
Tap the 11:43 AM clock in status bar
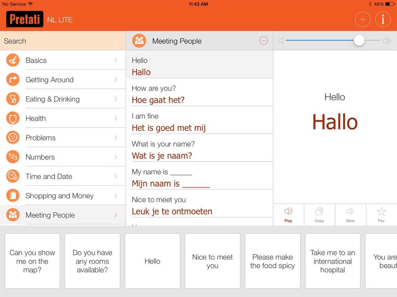pos(198,4)
